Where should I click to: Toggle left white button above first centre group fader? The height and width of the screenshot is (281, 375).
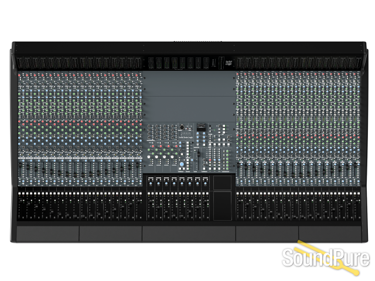tap(149, 193)
